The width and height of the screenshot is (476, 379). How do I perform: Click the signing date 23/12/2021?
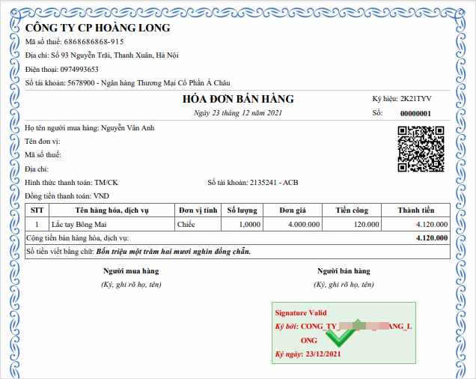pyautogui.click(x=323, y=354)
